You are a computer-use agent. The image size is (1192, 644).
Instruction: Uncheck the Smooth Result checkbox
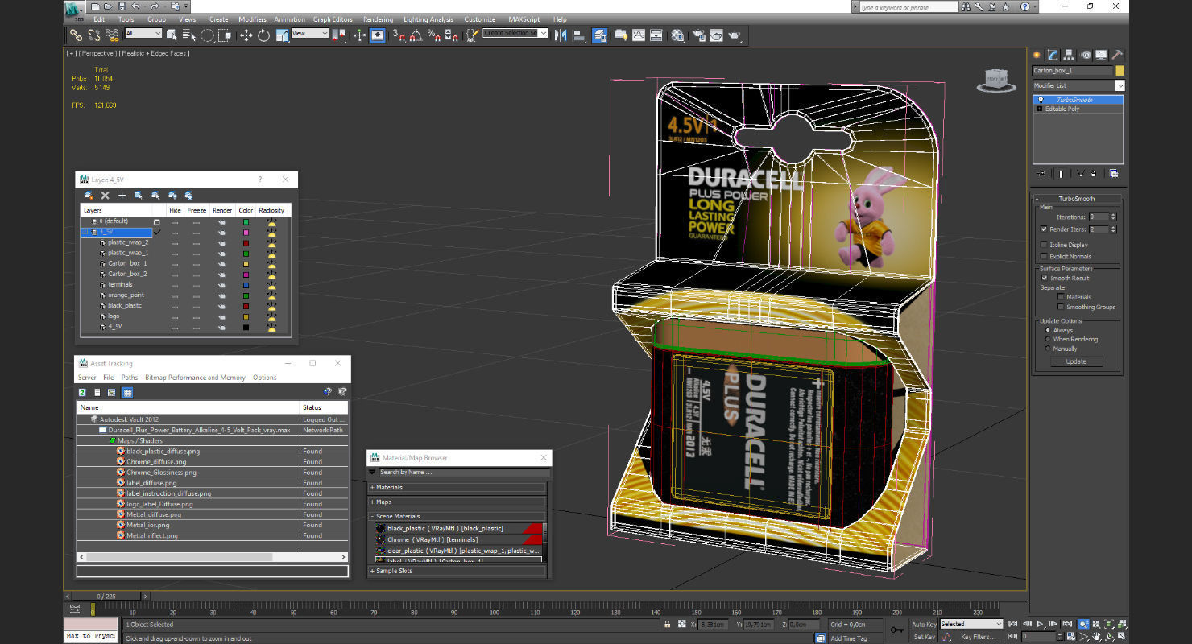click(x=1044, y=278)
